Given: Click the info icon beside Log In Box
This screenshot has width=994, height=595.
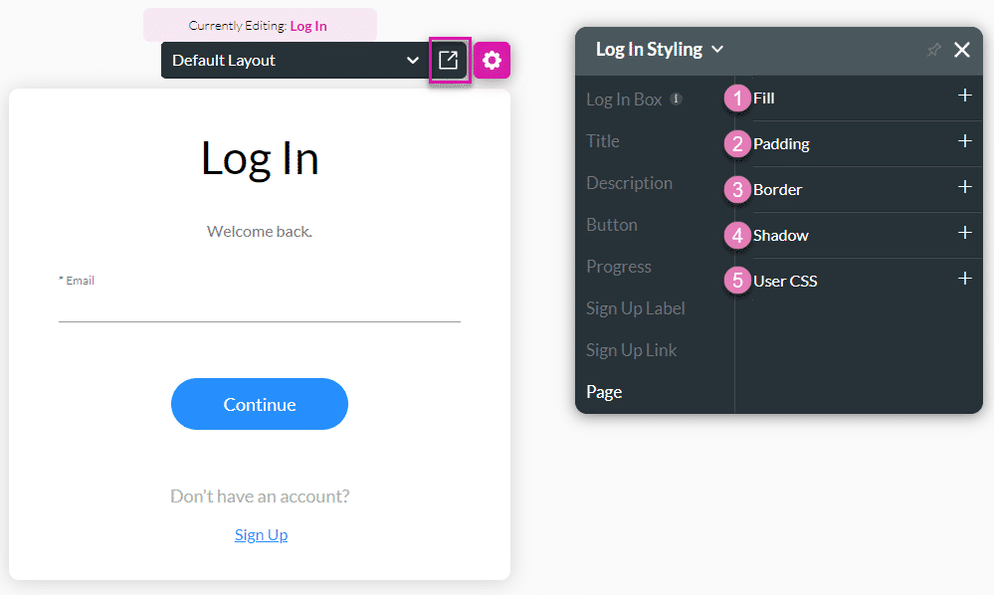Looking at the screenshot, I should [676, 99].
